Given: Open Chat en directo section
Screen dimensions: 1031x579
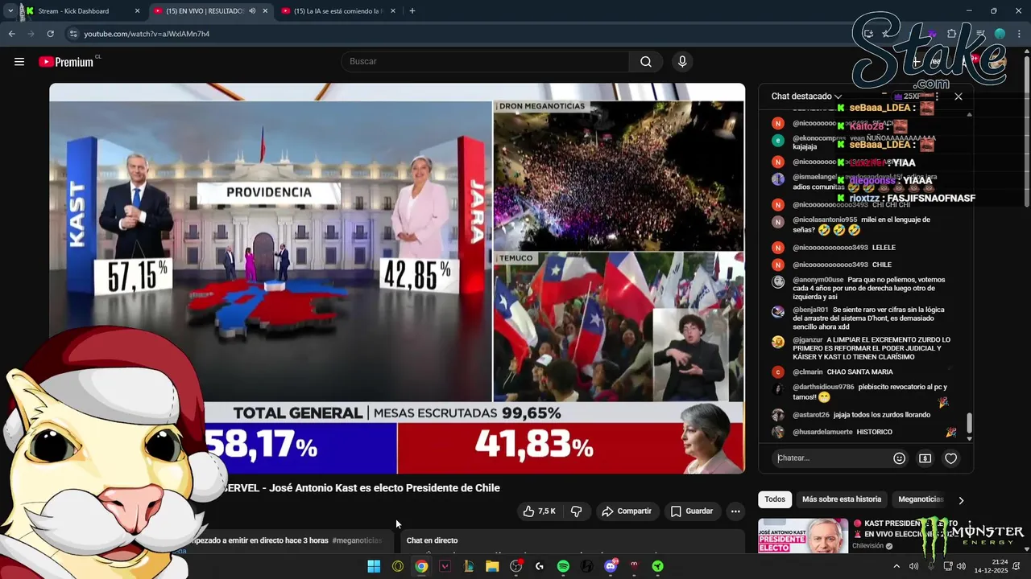Looking at the screenshot, I should tap(433, 540).
